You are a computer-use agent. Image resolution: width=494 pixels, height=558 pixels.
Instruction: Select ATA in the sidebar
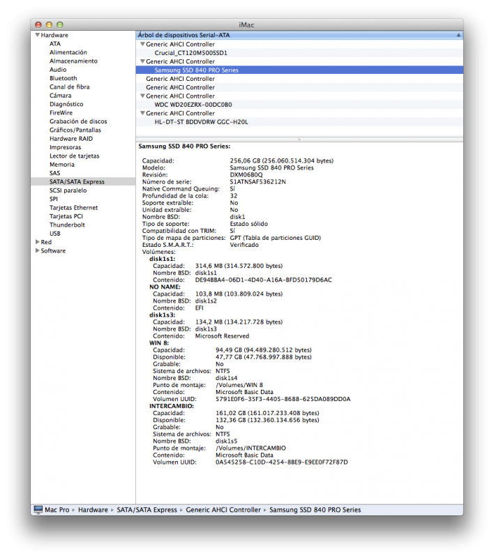(55, 44)
